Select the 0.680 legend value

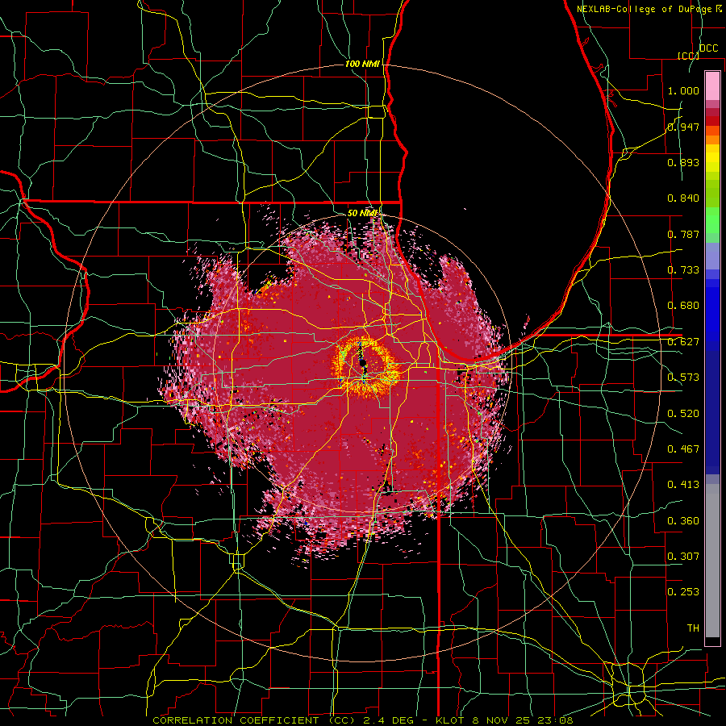point(683,306)
